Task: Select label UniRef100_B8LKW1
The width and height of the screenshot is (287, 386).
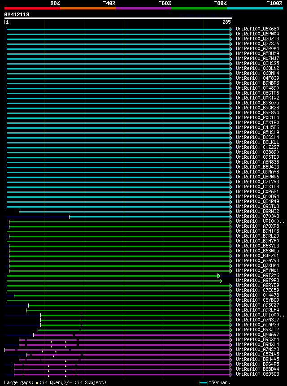Action: click(x=257, y=142)
